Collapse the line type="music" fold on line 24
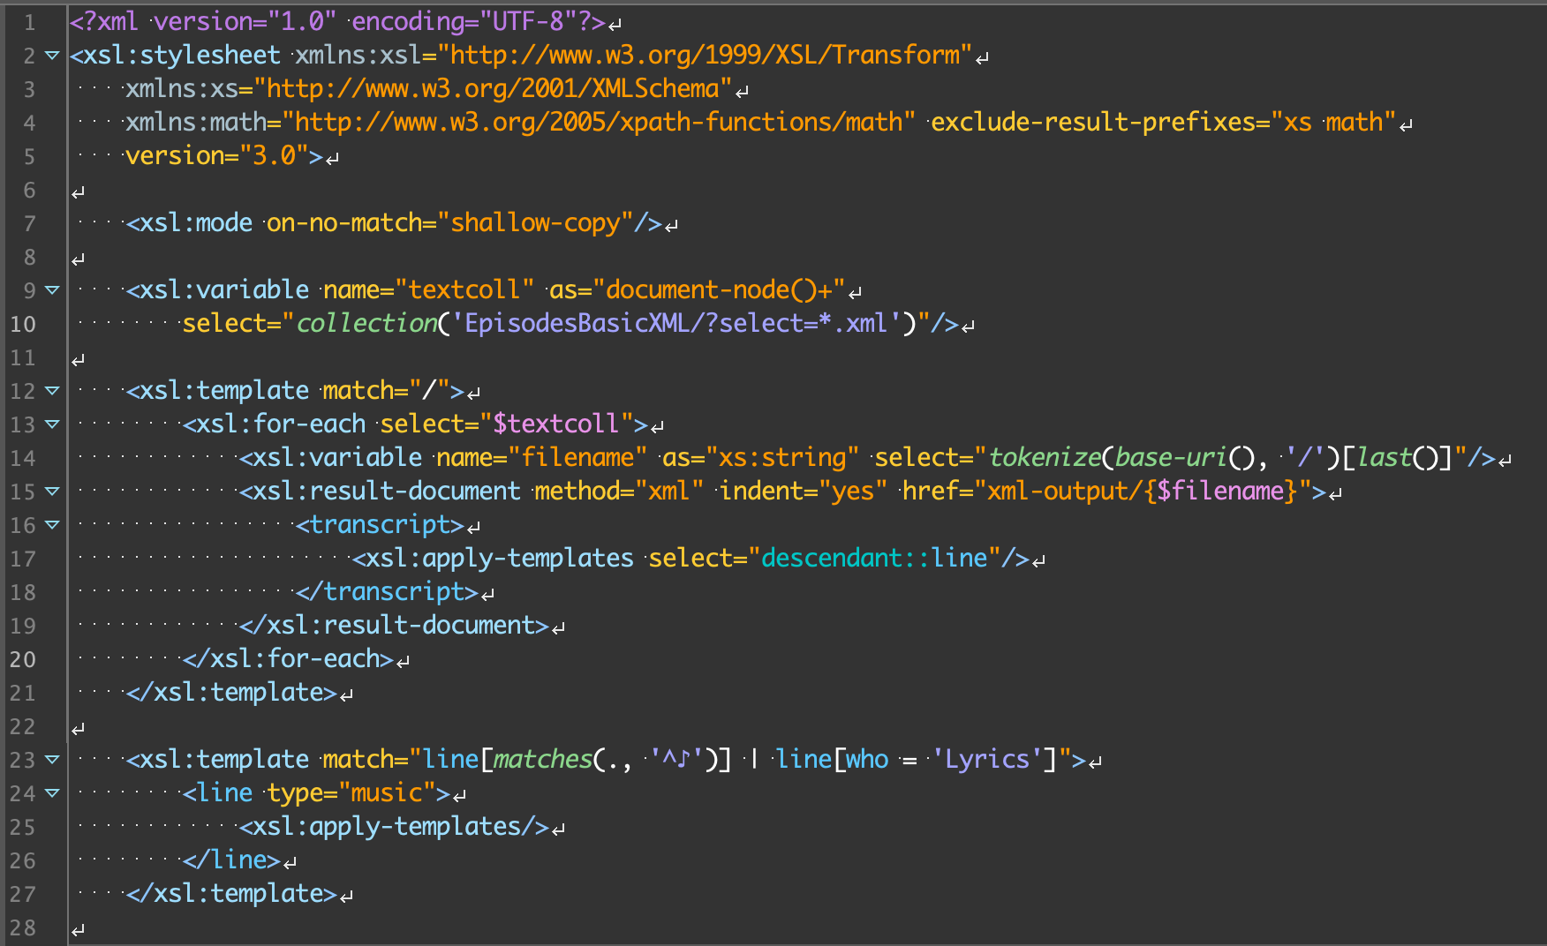The image size is (1547, 946). [52, 793]
